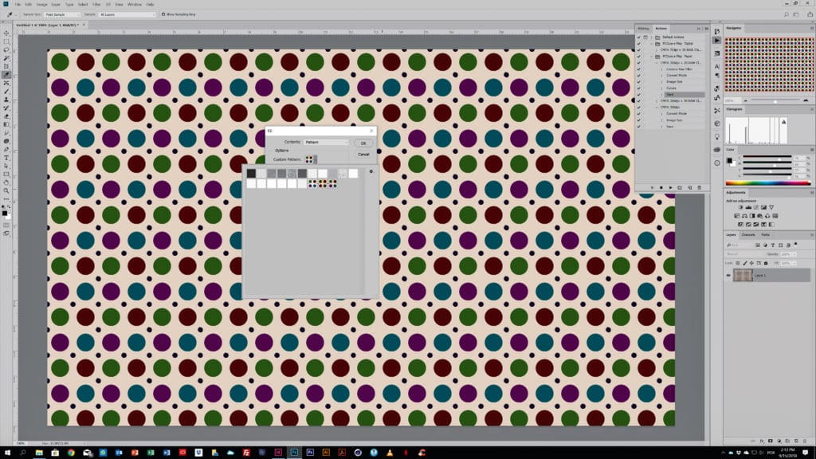Switch to the History tab
816x459 pixels.
(642, 28)
